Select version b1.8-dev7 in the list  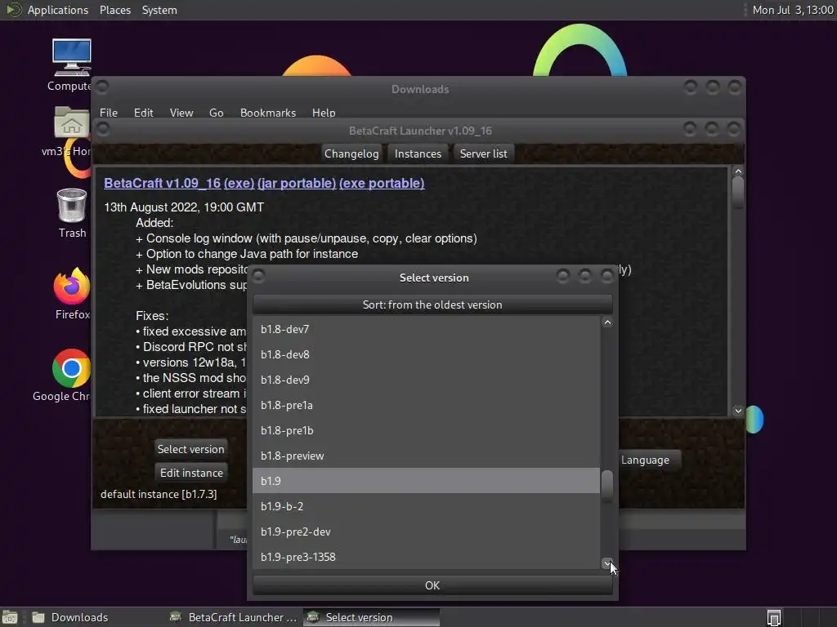click(426, 330)
